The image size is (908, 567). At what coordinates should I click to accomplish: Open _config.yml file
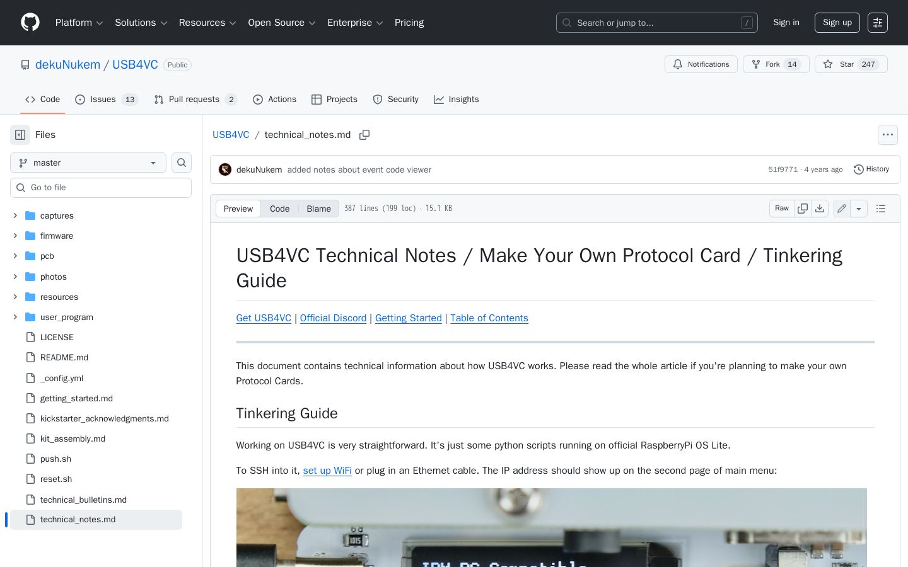[x=62, y=378]
